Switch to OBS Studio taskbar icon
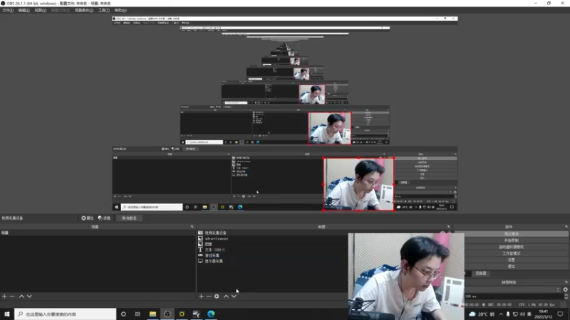The height and width of the screenshot is (320, 570). click(x=167, y=314)
